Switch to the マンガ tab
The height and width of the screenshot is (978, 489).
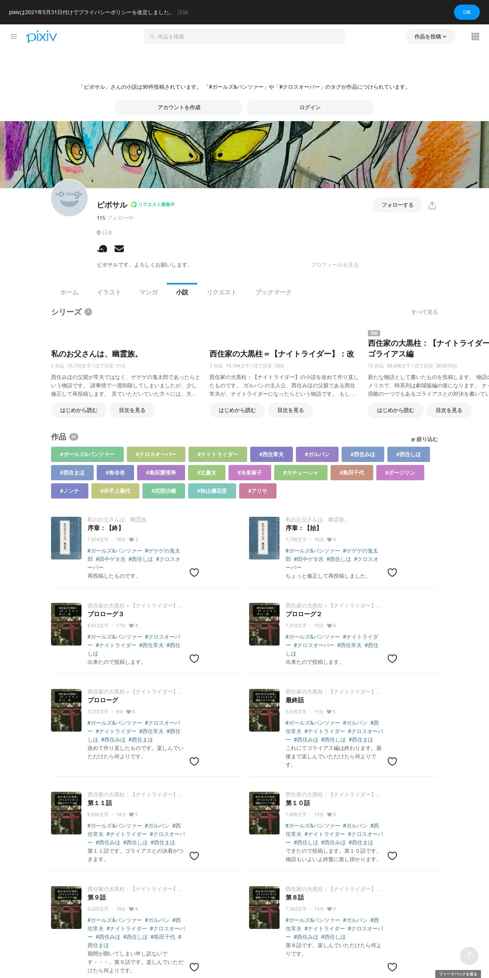click(x=149, y=292)
